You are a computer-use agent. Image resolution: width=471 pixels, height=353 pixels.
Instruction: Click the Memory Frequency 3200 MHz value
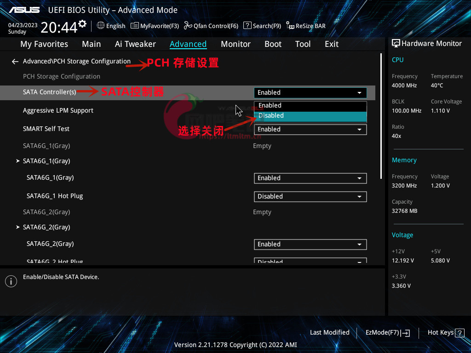(x=404, y=186)
